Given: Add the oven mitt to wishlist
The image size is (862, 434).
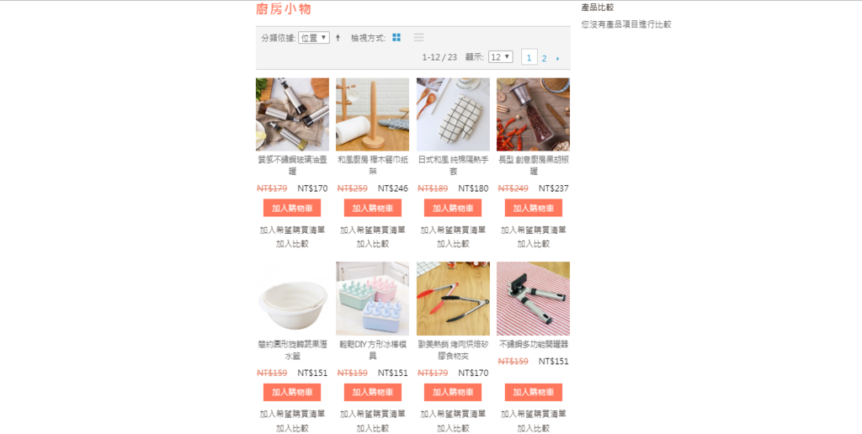Looking at the screenshot, I should pyautogui.click(x=453, y=230).
